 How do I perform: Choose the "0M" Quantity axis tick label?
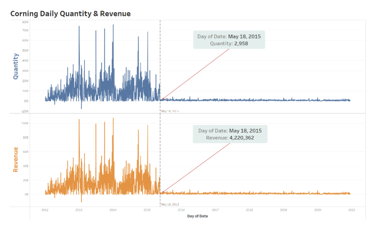click(26, 101)
